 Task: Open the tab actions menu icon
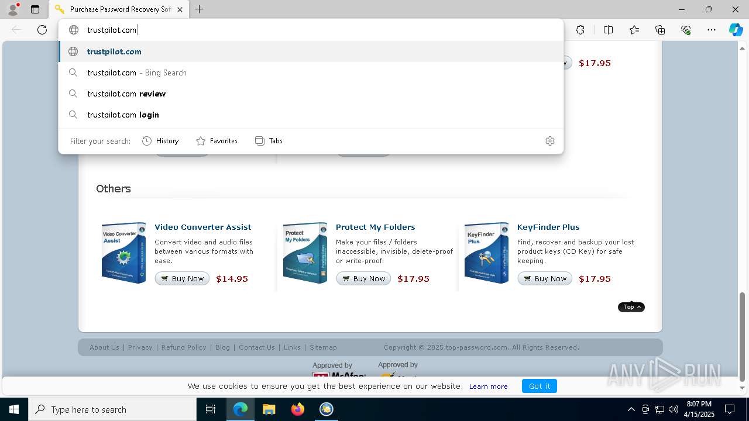click(35, 9)
